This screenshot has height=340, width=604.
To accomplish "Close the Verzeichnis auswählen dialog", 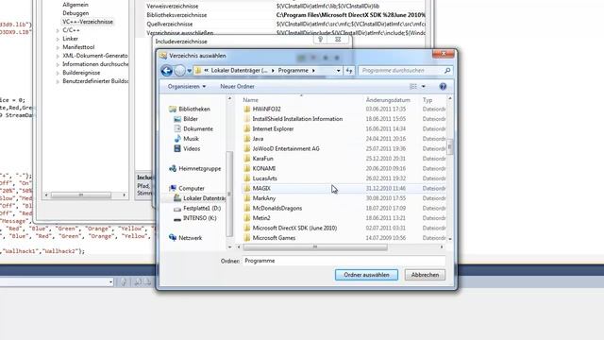I will pos(444,54).
